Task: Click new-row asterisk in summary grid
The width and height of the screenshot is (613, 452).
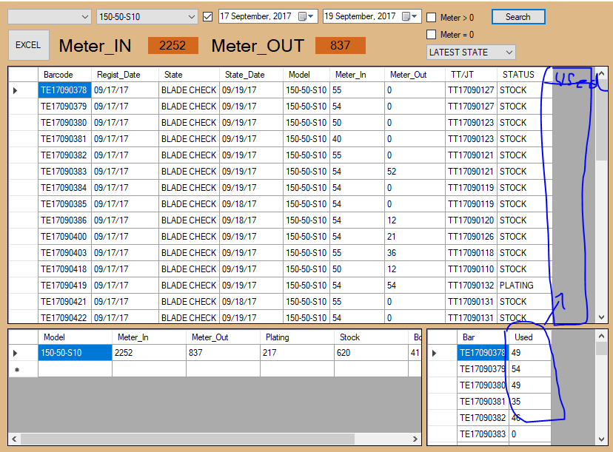Action: coord(17,369)
